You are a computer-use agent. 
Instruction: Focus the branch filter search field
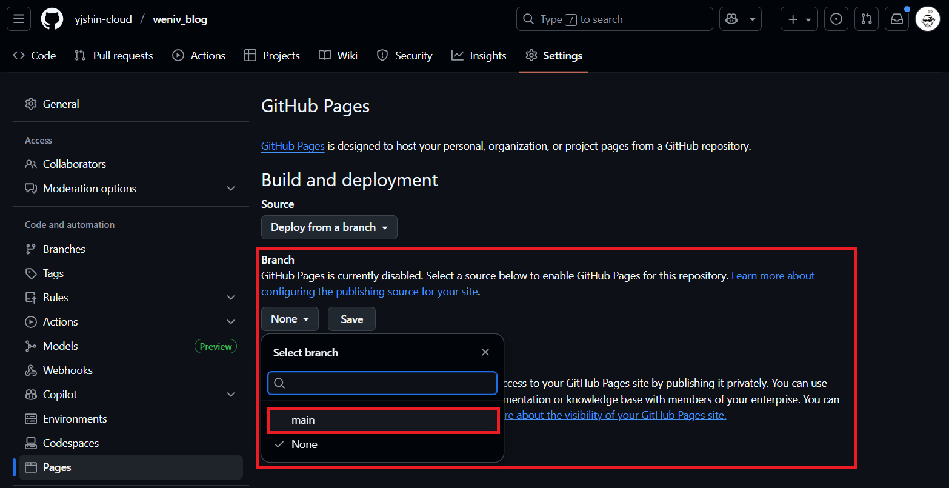tap(382, 383)
